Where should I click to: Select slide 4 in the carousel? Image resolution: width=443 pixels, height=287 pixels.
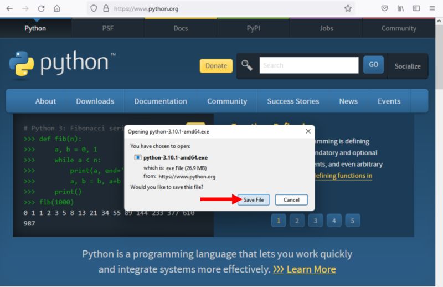334,221
